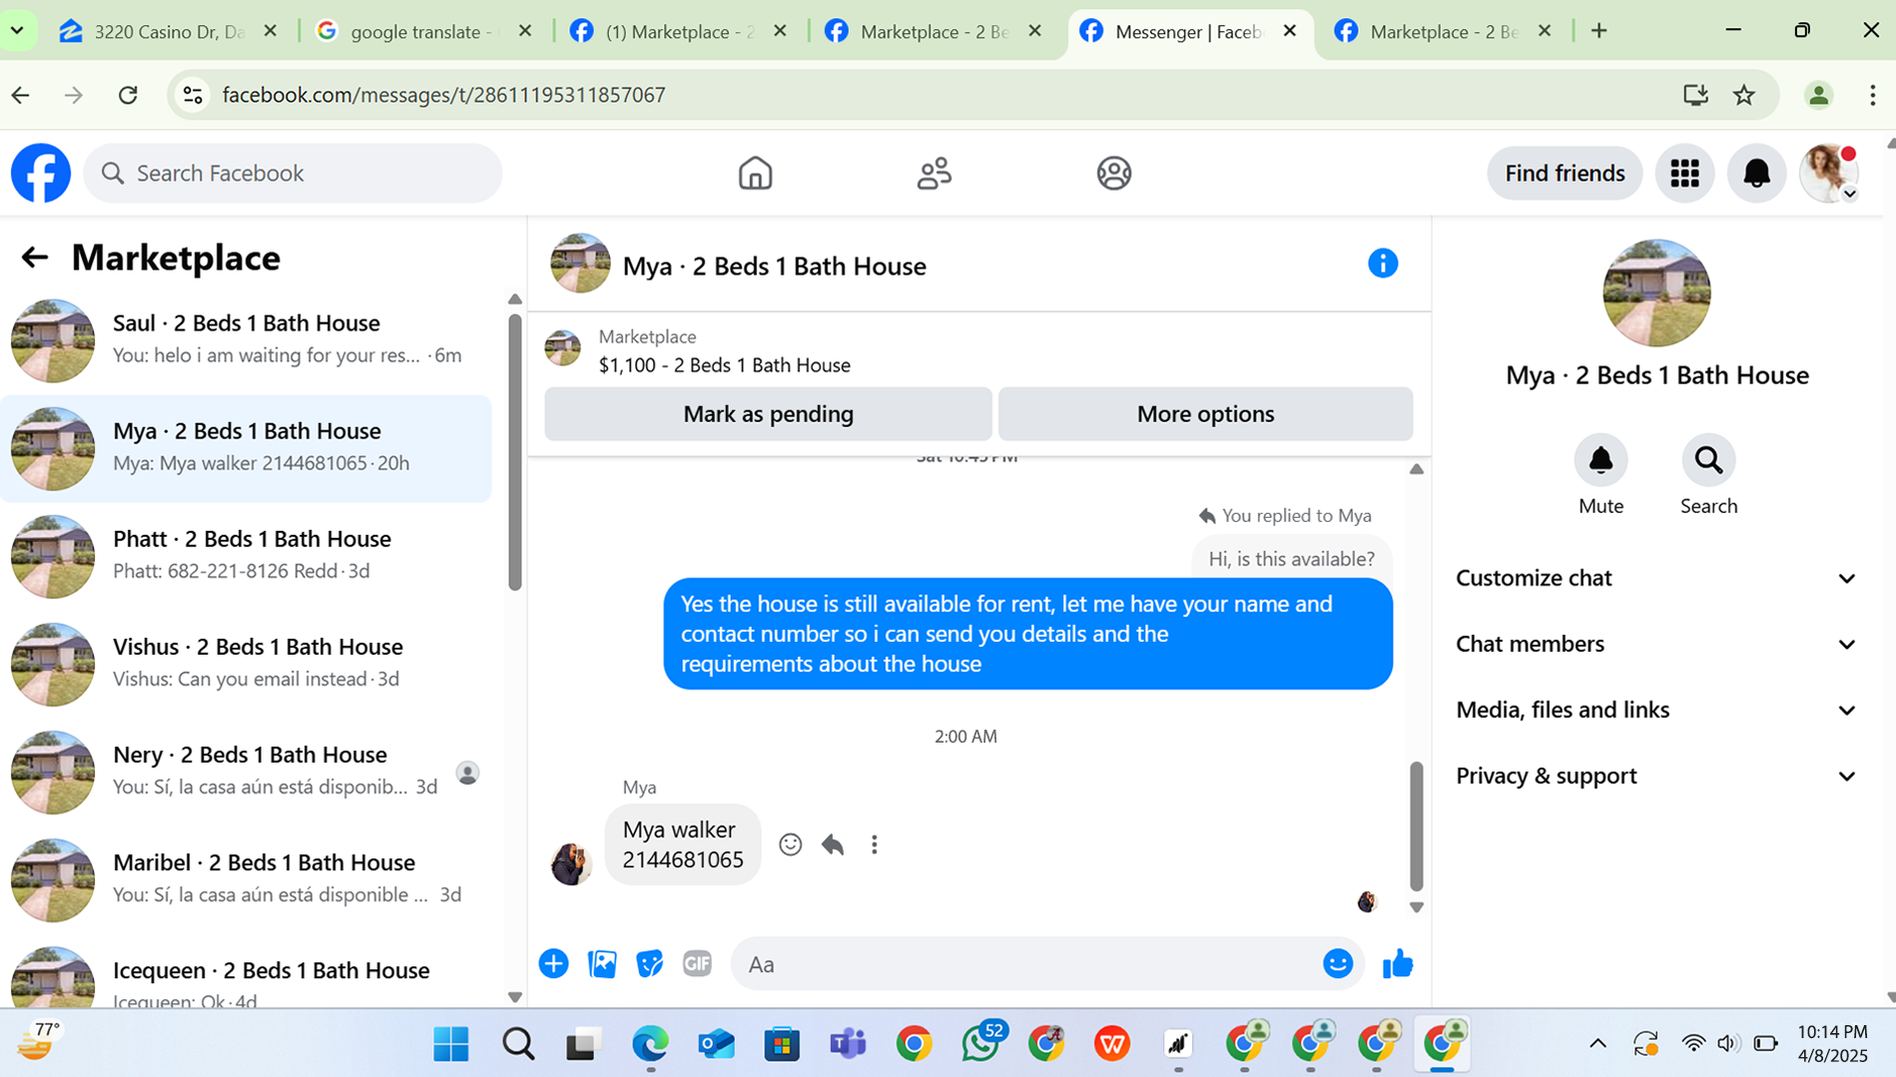Open the Facebook notifications bell
Screen dimensions: 1896x1077
[1756, 173]
